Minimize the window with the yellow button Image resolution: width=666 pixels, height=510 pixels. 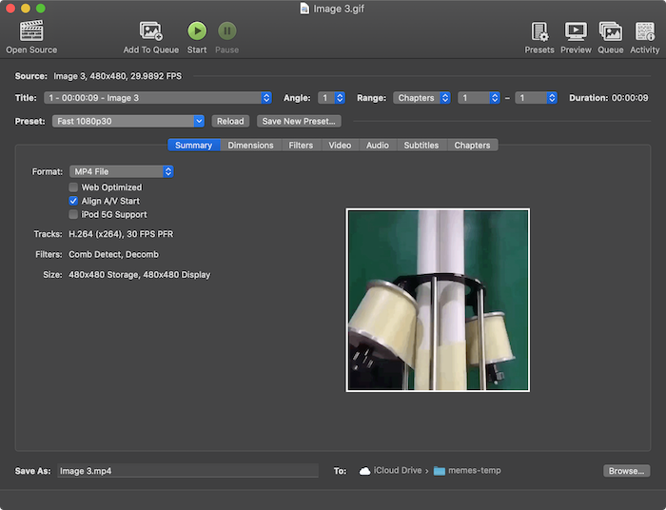coord(26,8)
